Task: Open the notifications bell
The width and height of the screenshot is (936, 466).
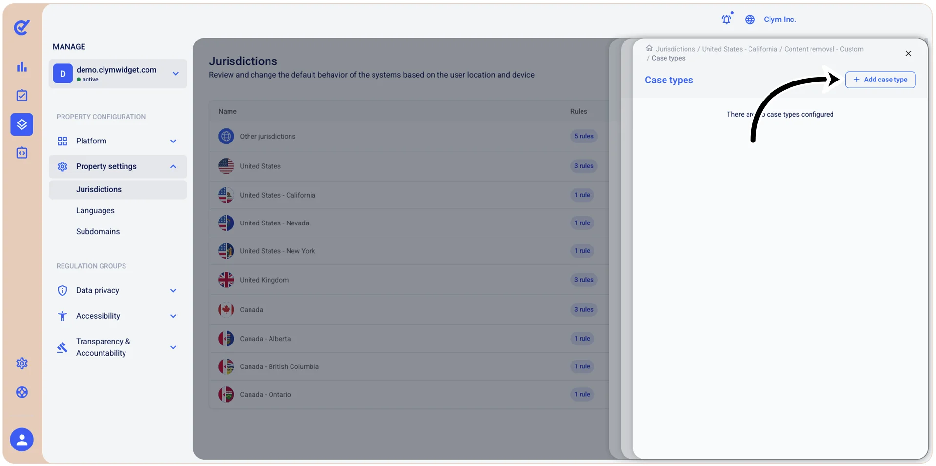Action: [727, 19]
